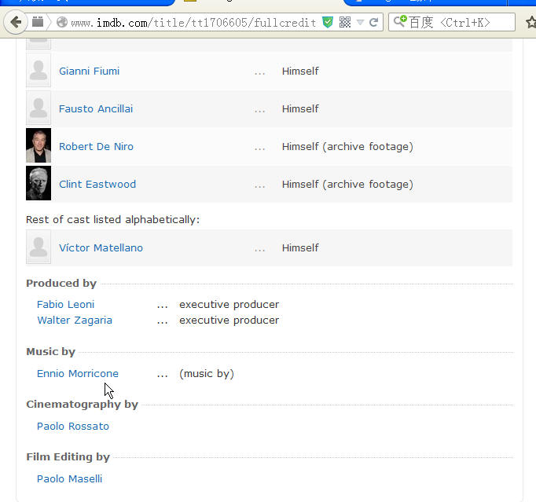Viewport: 536px width, 502px height.
Task: Click the 'Film Editing by' section heading
Action: click(68, 457)
